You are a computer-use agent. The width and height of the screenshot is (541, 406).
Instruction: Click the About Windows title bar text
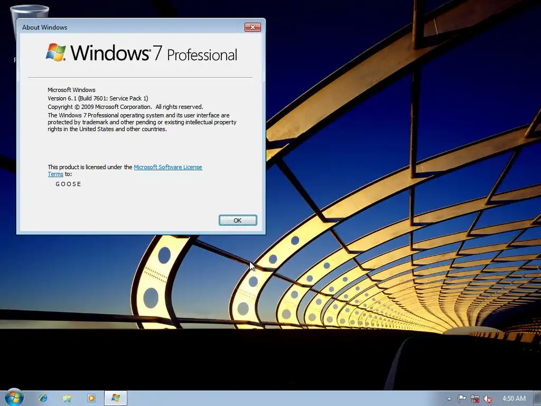(x=44, y=27)
